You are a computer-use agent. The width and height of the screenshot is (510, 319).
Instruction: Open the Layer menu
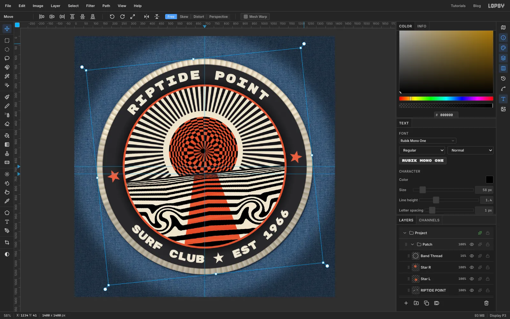click(55, 6)
